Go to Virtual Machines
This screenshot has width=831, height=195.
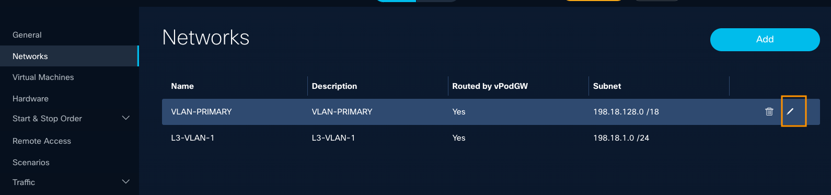tap(43, 77)
